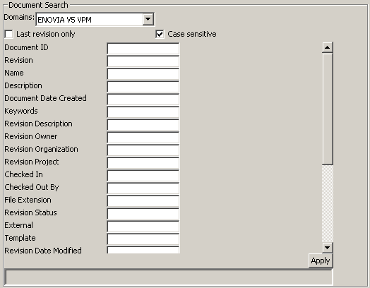Click the Document Date Created field
Screen dimensions: 370x288
point(143,100)
